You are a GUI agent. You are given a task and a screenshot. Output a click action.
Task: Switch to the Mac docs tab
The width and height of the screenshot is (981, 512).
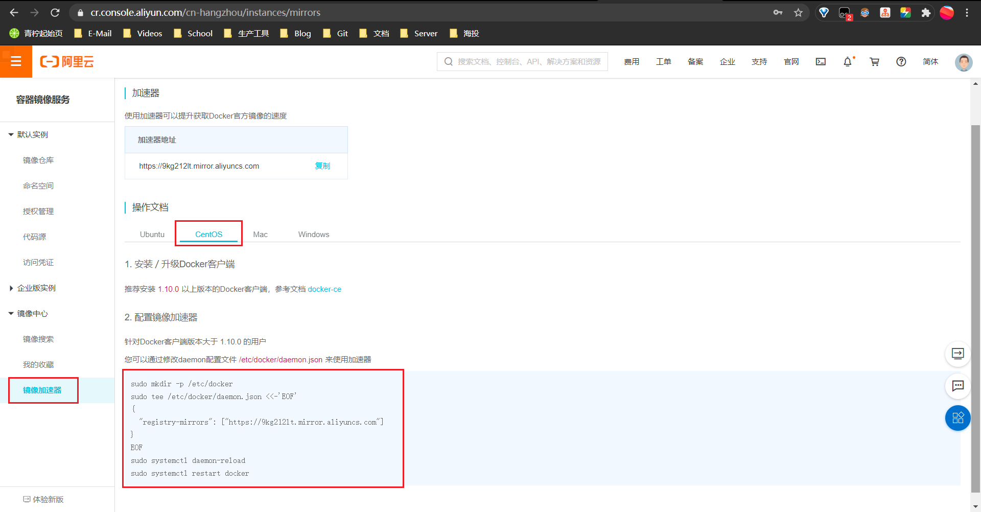click(x=260, y=234)
